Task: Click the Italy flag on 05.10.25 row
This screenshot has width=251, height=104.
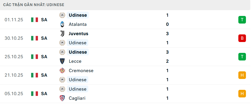Action: (34, 94)
